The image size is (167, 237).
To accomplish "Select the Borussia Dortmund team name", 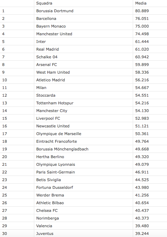I will [55, 11].
